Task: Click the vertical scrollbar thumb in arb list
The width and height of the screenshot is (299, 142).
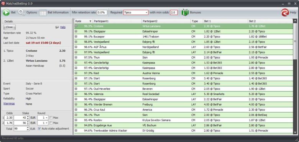Action: point(295,41)
